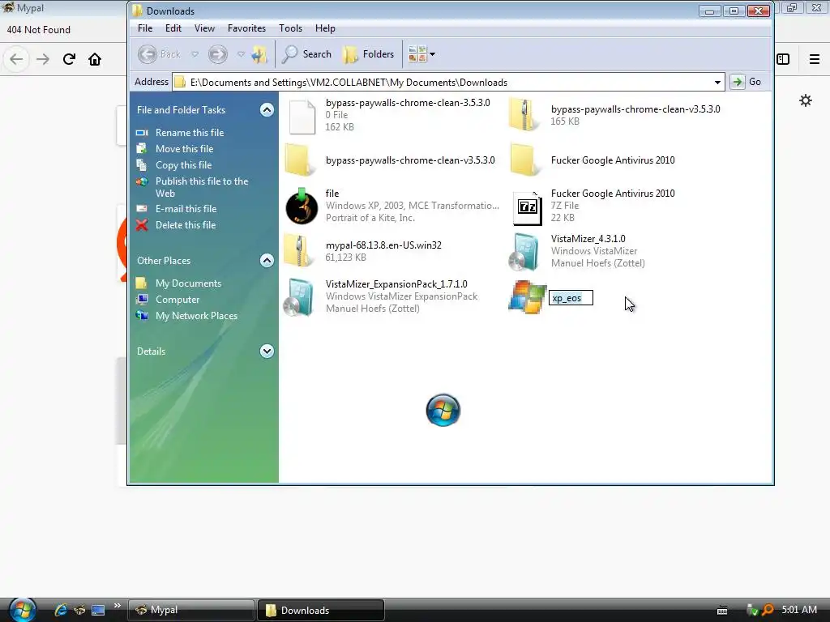Click the keyboard icon in system tray

[x=722, y=611]
